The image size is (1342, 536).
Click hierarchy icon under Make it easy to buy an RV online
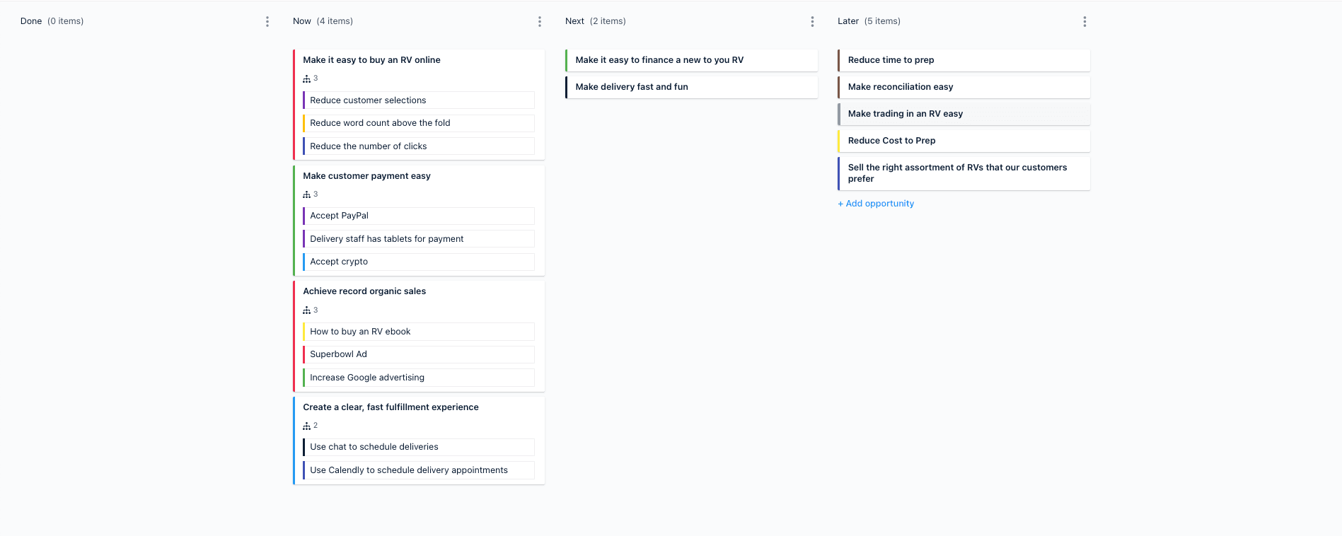(306, 78)
